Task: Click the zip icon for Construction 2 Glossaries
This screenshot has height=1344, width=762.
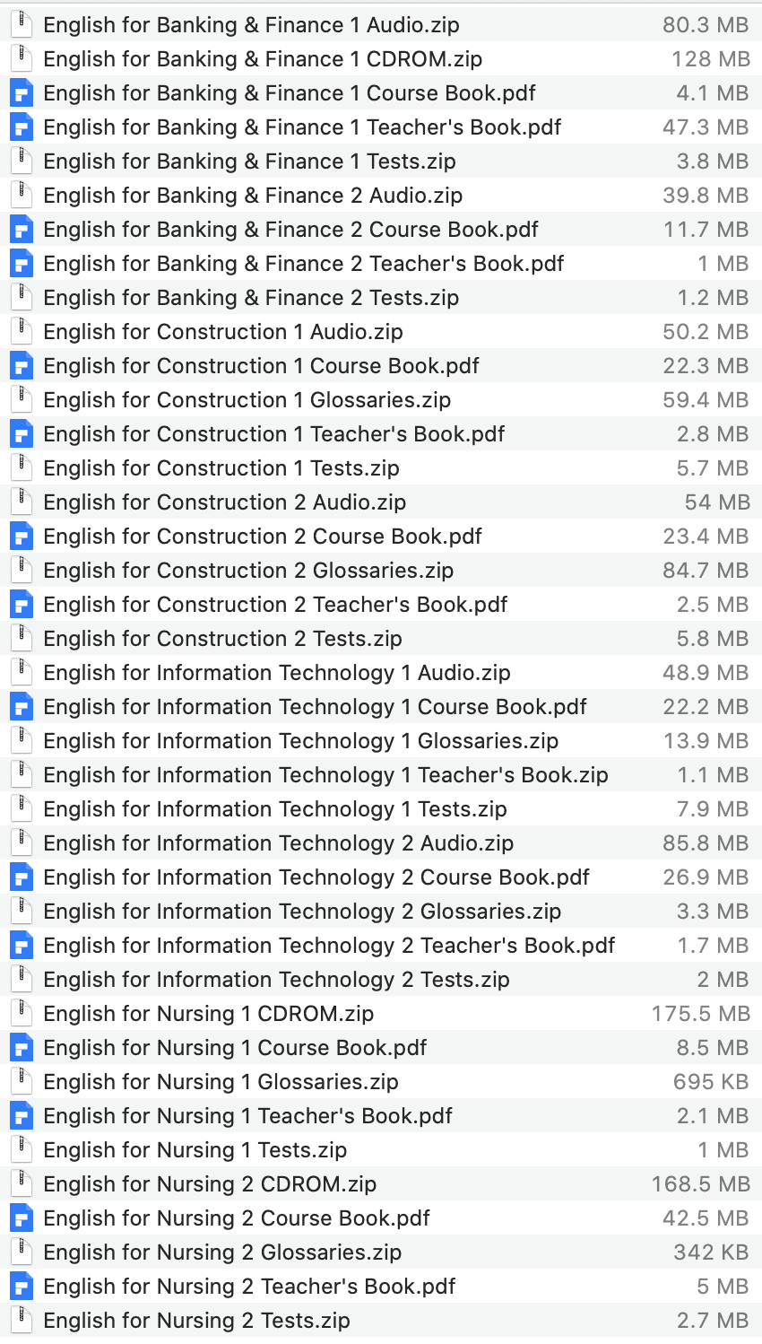Action: point(22,570)
